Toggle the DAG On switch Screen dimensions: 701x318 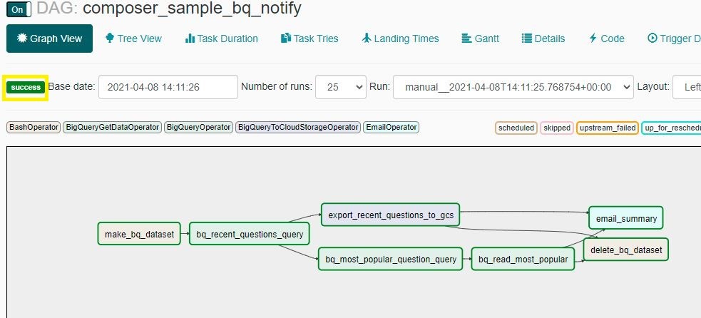coord(20,9)
